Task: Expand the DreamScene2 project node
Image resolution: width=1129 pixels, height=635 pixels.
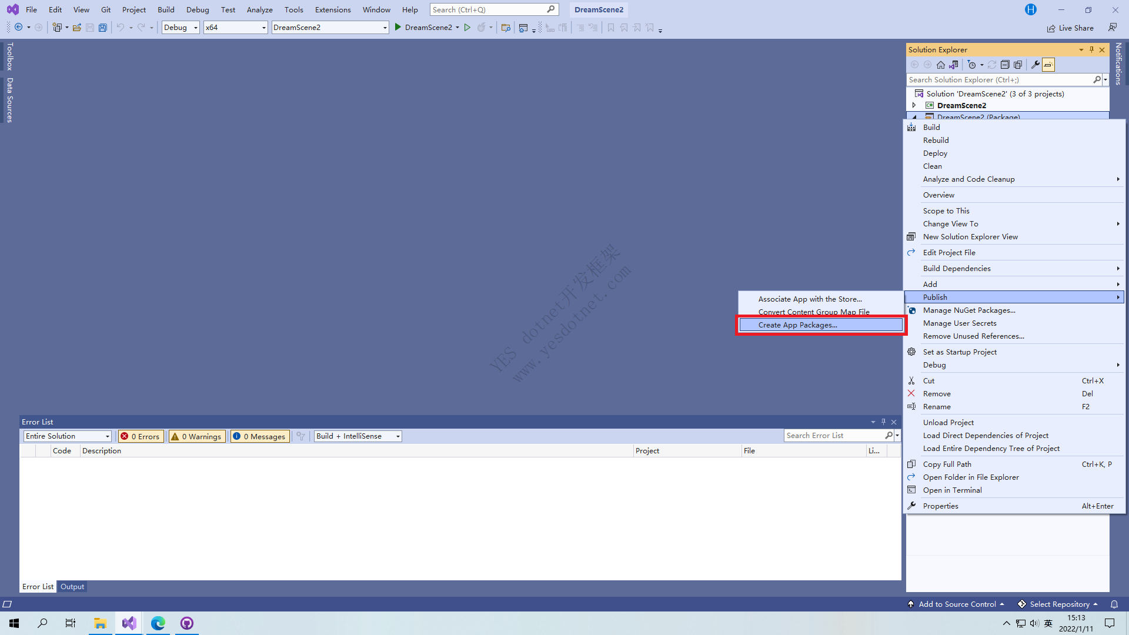Action: point(914,106)
